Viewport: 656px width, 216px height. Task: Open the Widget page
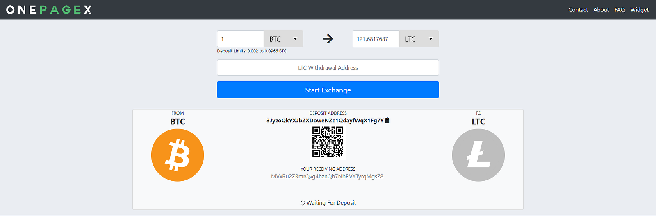pyautogui.click(x=639, y=10)
